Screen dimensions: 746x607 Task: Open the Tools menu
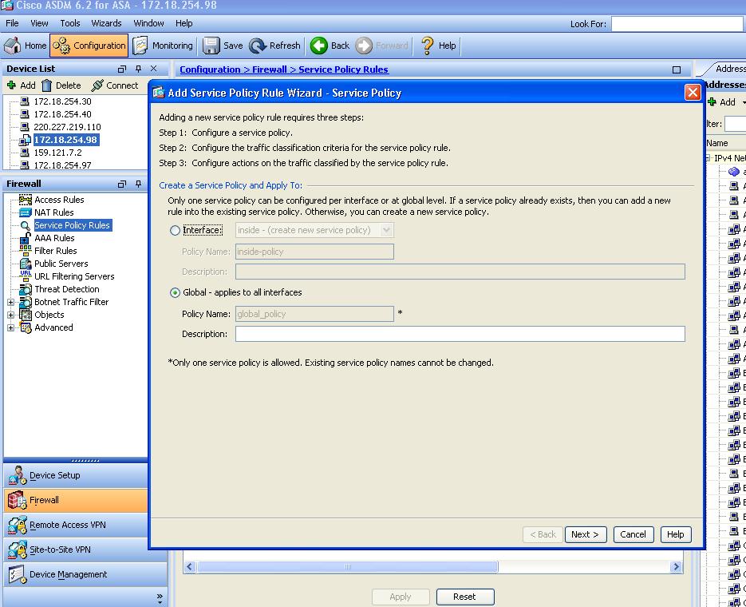coord(70,23)
